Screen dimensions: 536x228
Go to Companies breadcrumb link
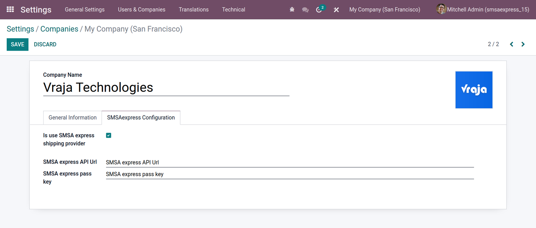coord(59,29)
